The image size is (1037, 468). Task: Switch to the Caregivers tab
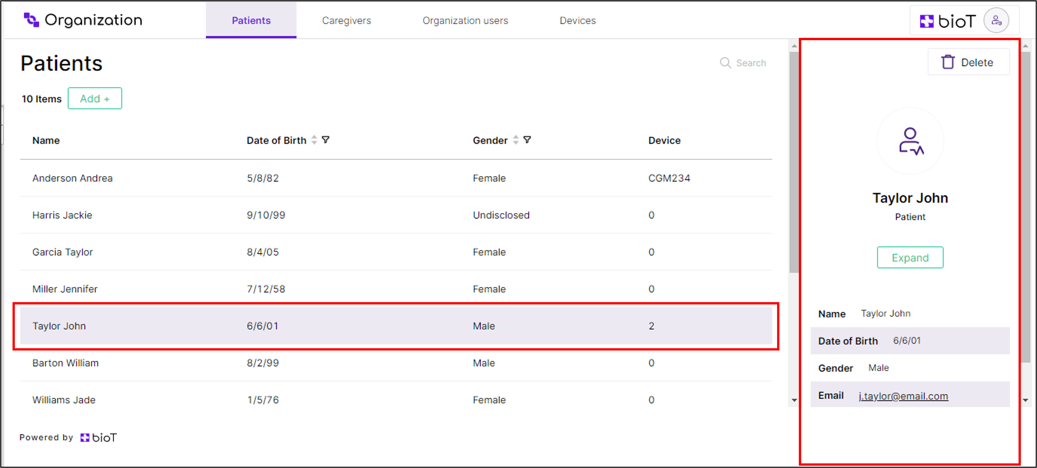coord(346,20)
